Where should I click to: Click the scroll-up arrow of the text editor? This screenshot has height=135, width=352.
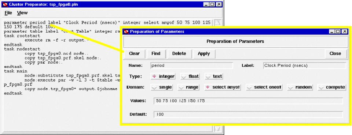(x=217, y=22)
